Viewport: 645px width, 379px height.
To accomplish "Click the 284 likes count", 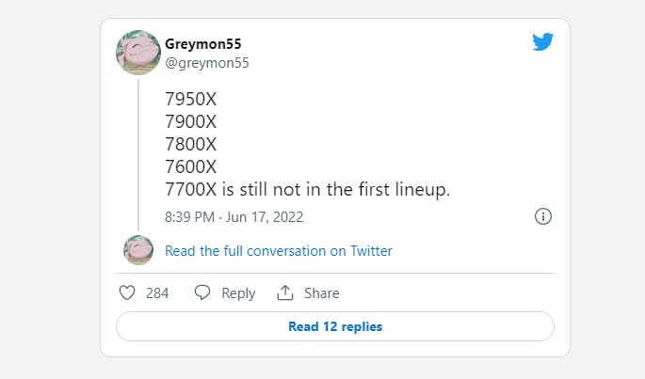I will coord(157,293).
